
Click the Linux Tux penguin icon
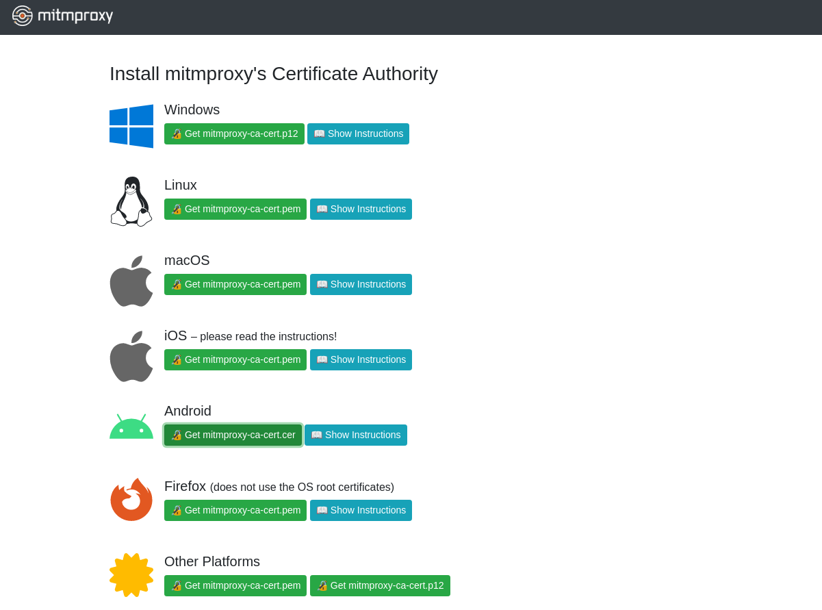pyautogui.click(x=131, y=201)
